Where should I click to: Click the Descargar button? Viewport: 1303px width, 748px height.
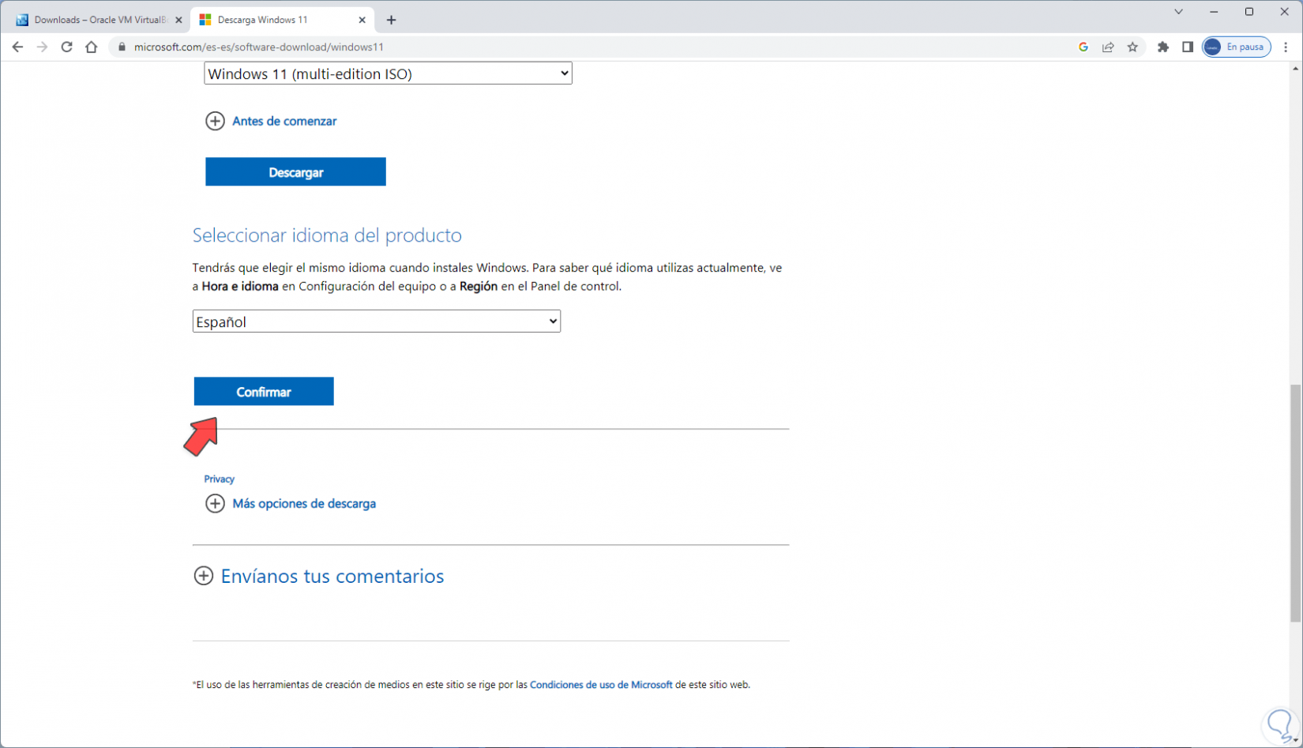295,171
